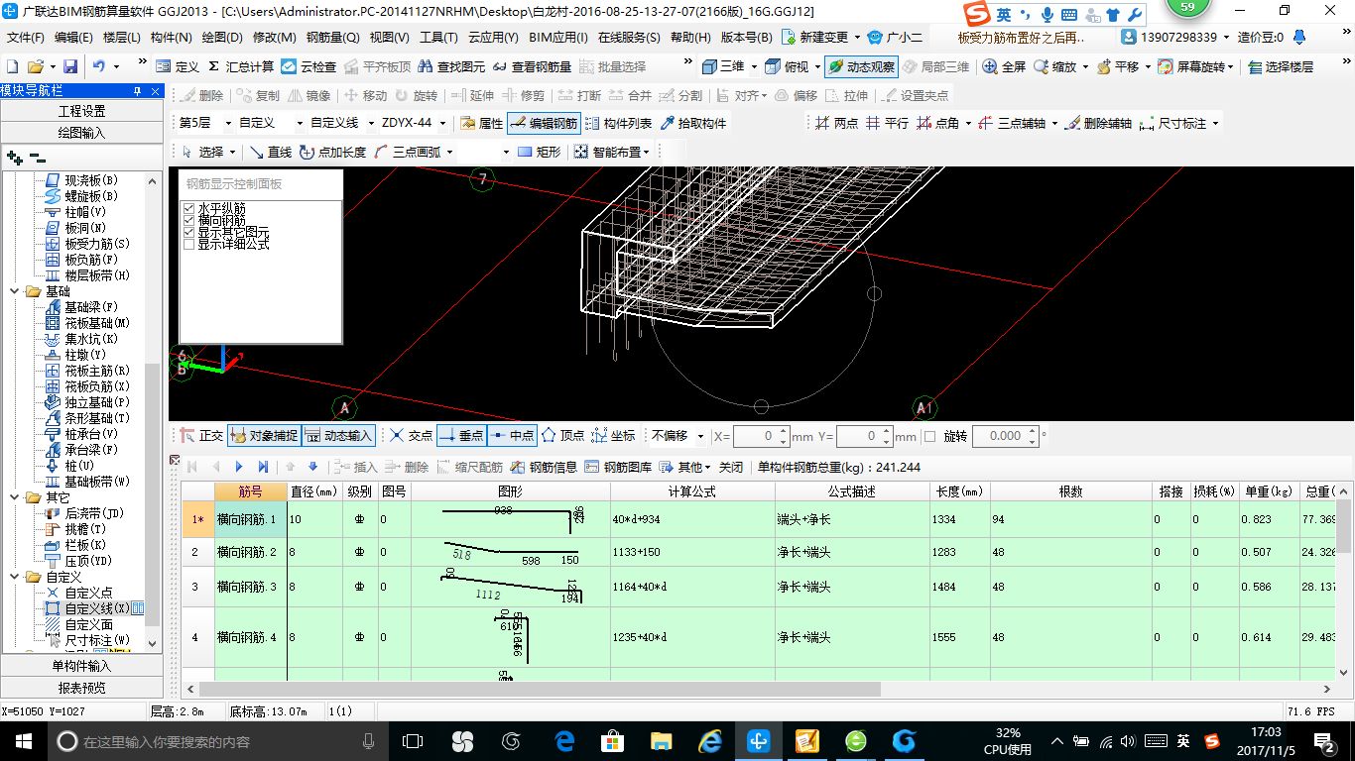Open the 帮助(H) menu
The image size is (1355, 761).
point(691,38)
